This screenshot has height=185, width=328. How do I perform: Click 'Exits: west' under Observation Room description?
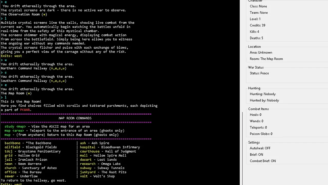11,56
